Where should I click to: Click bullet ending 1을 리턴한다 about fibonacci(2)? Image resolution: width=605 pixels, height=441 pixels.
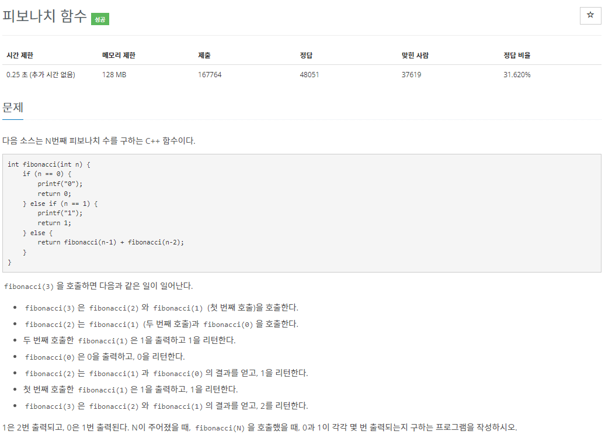166,373
